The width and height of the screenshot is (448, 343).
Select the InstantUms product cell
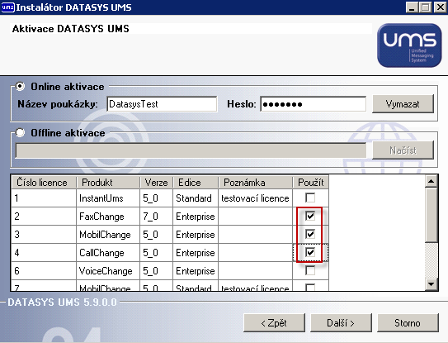click(x=108, y=198)
